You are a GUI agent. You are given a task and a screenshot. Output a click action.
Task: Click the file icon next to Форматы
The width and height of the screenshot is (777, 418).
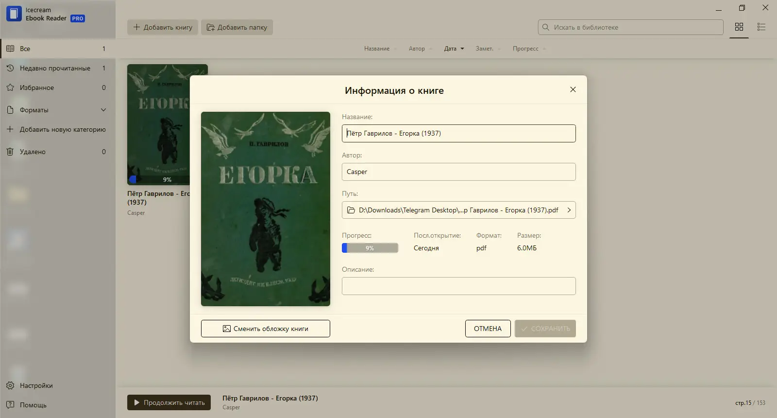point(10,110)
